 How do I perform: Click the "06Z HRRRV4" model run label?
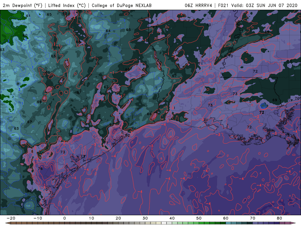click(198, 5)
